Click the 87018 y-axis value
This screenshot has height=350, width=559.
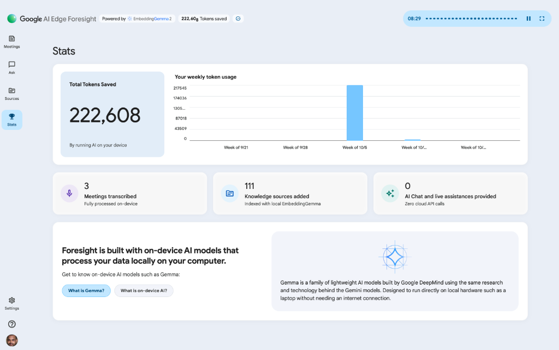pyautogui.click(x=181, y=118)
